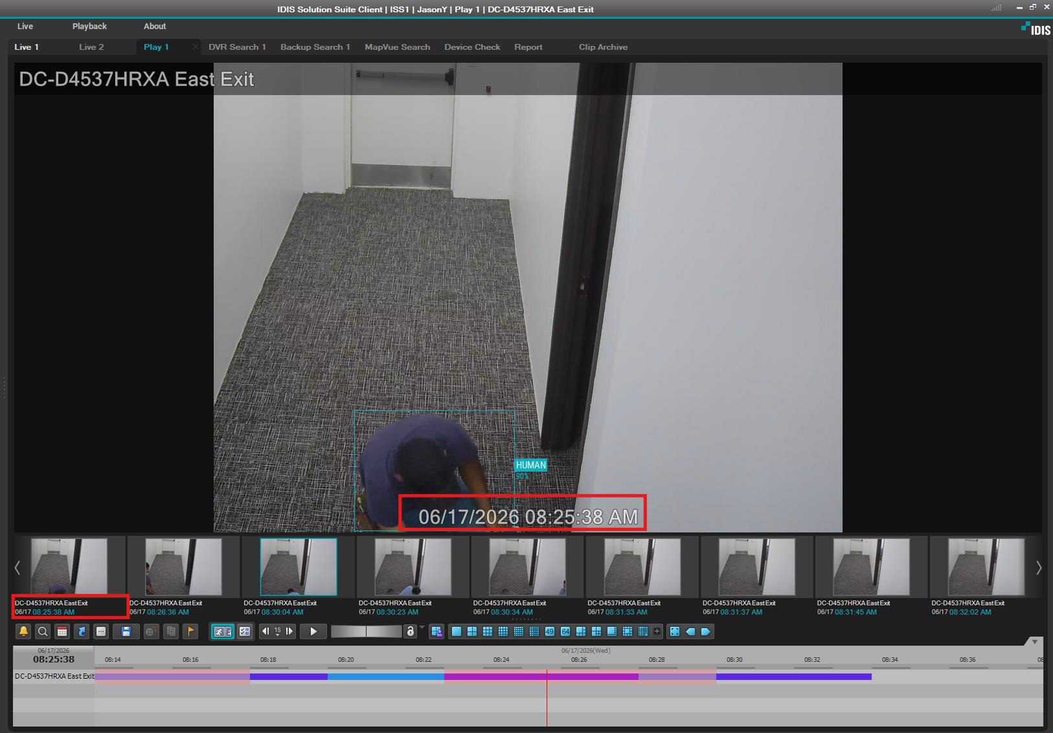Step forward one frame
Screen dimensions: 1053x733
click(x=289, y=631)
